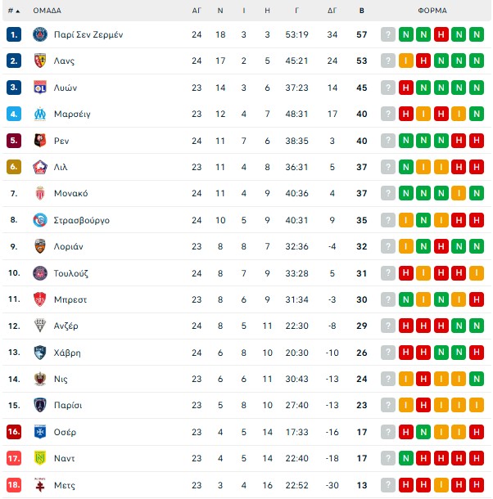Click the gray ? form box for Λανς
Screen dimensions: 493x499
tap(388, 61)
